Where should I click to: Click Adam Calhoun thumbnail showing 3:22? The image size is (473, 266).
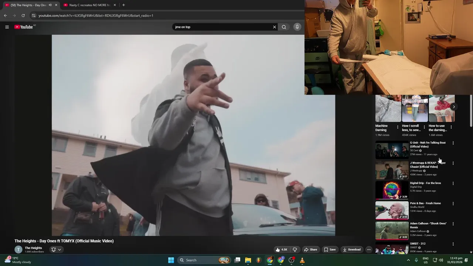(392, 231)
